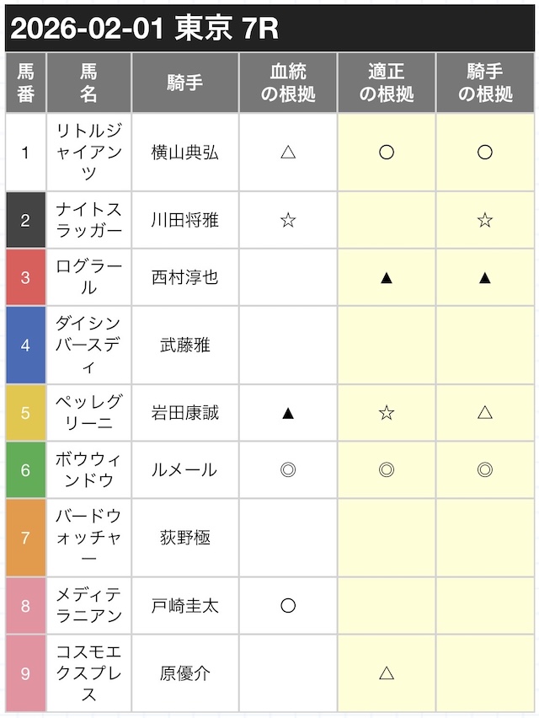Click the circle mark in メディテラニアン's 血統の根拠 cell
539x718 pixels.
tap(288, 605)
